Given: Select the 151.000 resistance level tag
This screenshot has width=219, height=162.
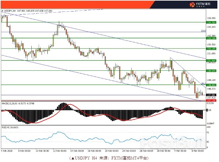Looking at the screenshot, I should coord(211,60).
